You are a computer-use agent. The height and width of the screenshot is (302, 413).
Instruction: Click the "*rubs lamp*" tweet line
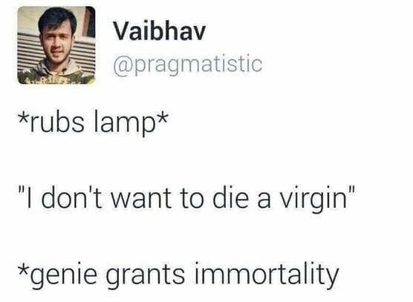coord(92,122)
